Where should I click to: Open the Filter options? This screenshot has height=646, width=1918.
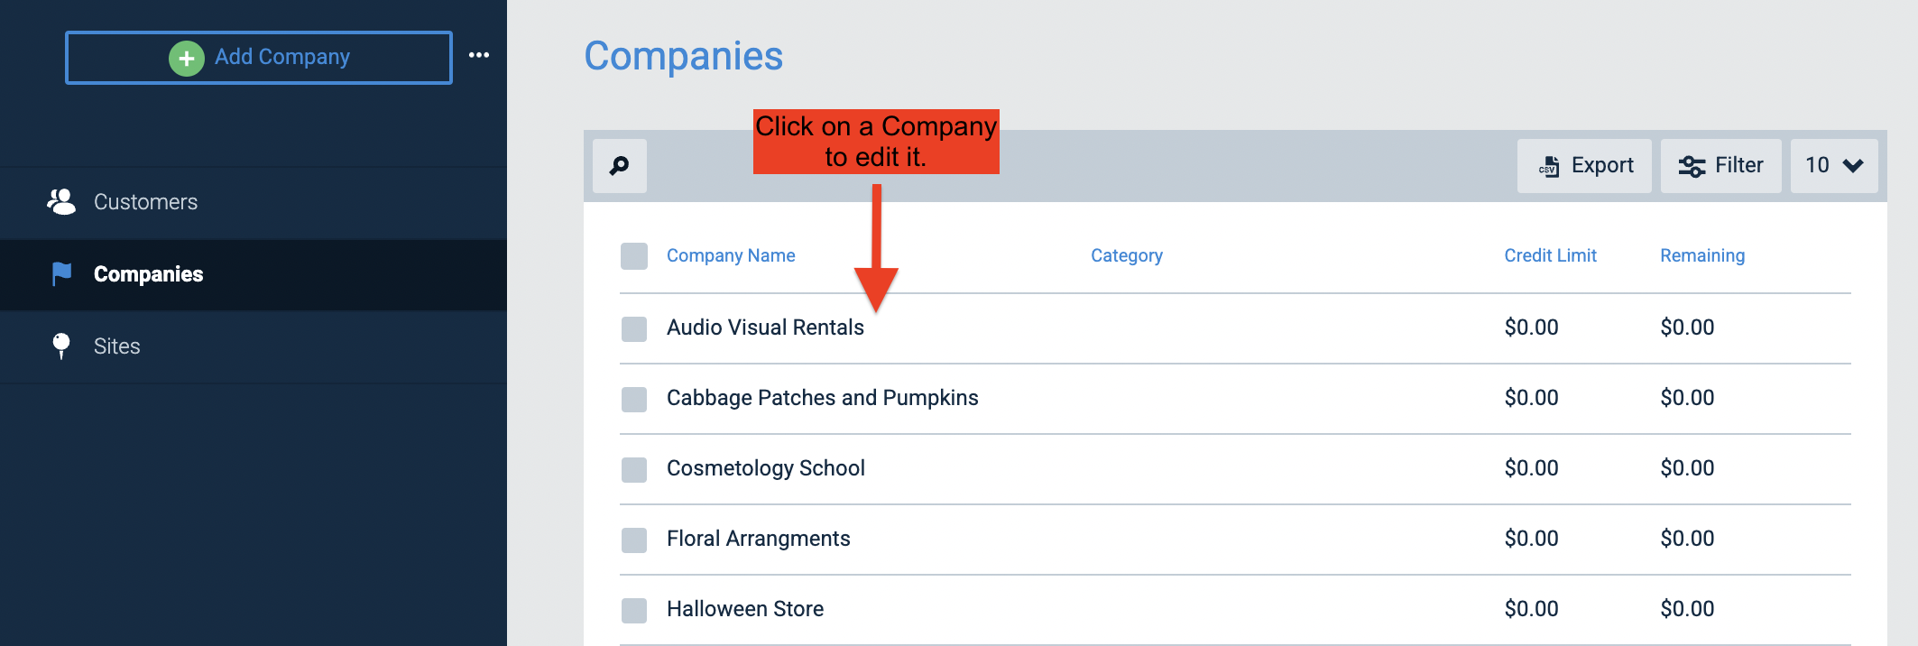tap(1721, 166)
